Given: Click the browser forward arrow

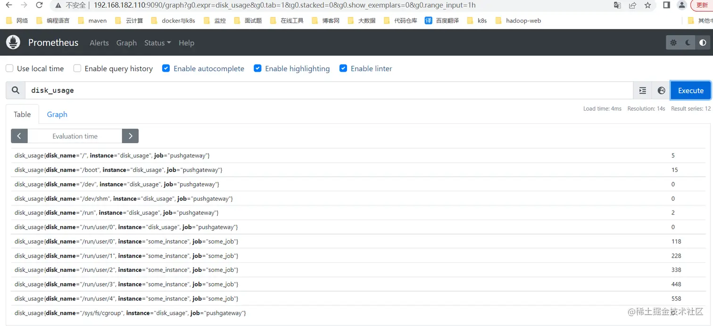Looking at the screenshot, I should pyautogui.click(x=24, y=5).
